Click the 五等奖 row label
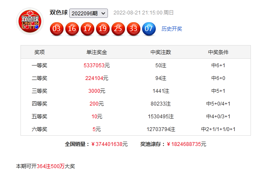 (40, 117)
